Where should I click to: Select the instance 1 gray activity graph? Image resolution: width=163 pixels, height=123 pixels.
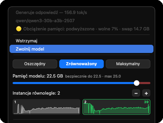click(47, 107)
